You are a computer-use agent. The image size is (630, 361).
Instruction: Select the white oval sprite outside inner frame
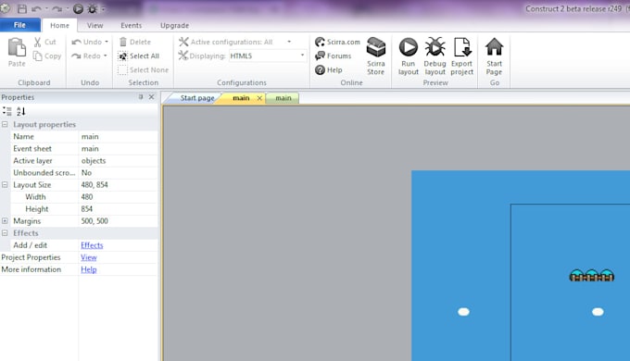click(x=463, y=312)
